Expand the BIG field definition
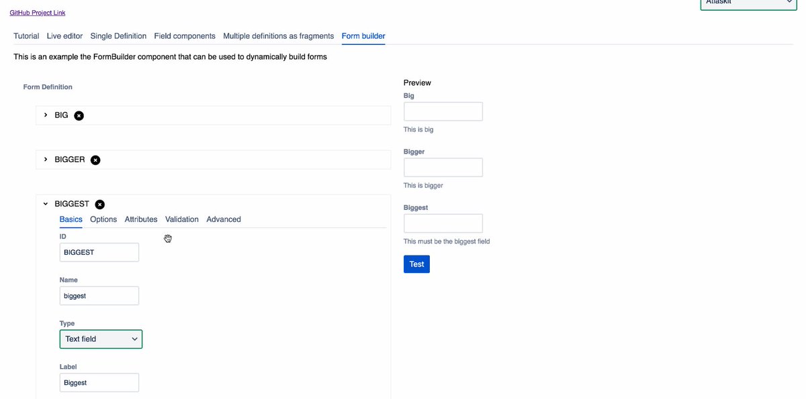Image resolution: width=806 pixels, height=399 pixels. (x=46, y=115)
